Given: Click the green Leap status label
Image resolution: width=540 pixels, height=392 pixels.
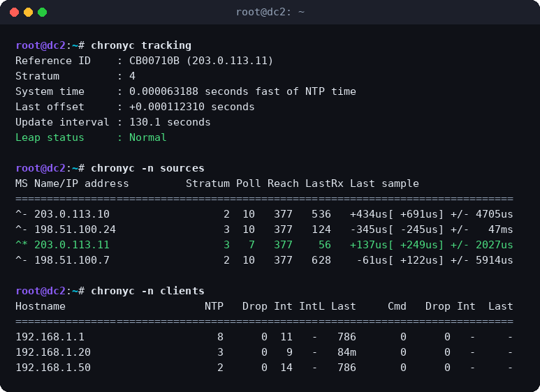Looking at the screenshot, I should 50,137.
